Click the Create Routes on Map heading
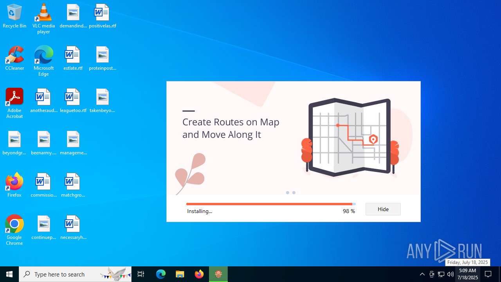Viewport: 501px width, 282px height. (x=231, y=128)
